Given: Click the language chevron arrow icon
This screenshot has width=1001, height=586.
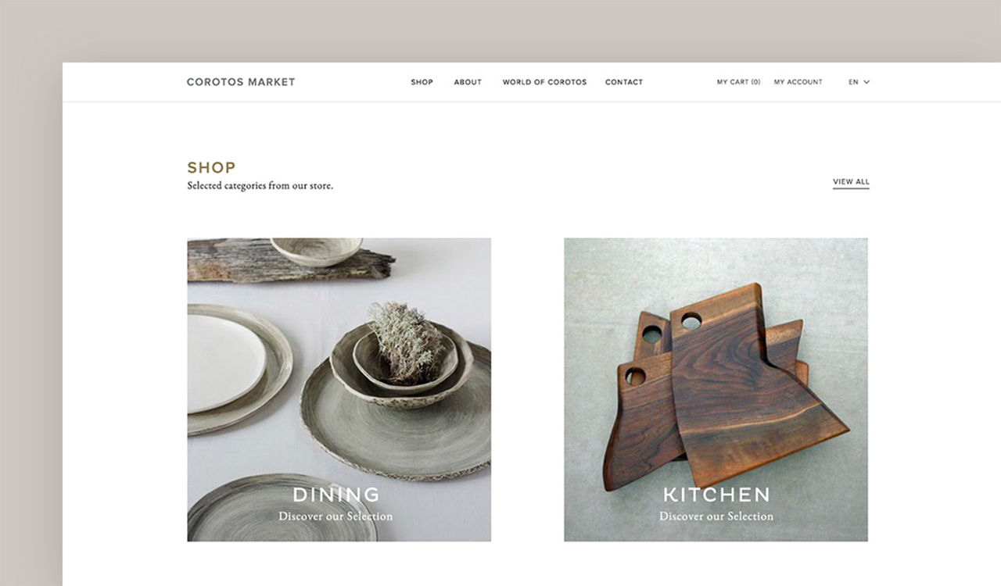Looking at the screenshot, I should tap(866, 82).
